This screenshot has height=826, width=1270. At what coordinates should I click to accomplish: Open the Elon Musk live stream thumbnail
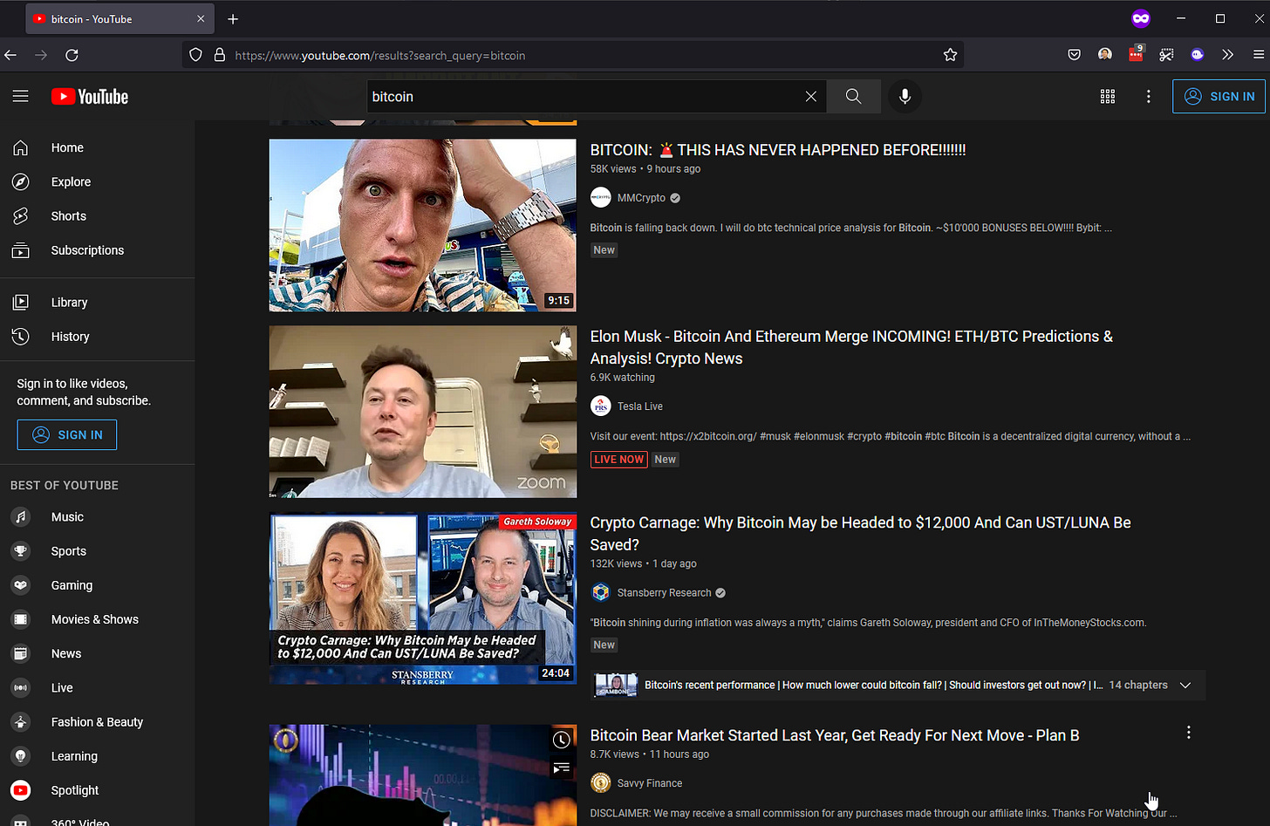423,412
